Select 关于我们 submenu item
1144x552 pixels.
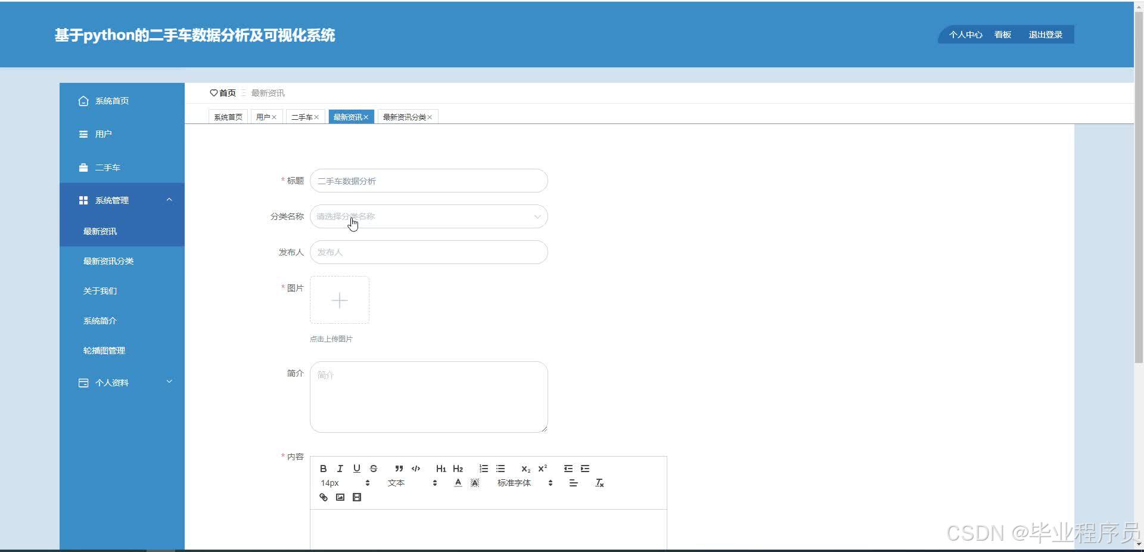pyautogui.click(x=122, y=291)
